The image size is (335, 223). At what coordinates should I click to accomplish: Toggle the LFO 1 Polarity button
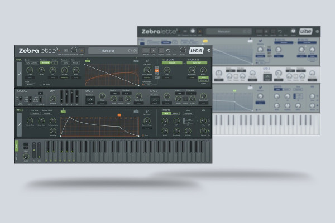point(121,99)
